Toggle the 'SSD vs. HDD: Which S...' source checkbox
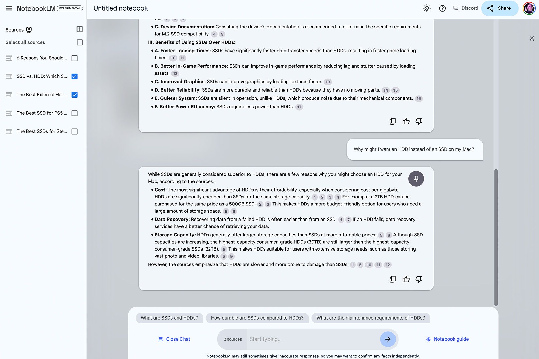The image size is (539, 359). [74, 76]
